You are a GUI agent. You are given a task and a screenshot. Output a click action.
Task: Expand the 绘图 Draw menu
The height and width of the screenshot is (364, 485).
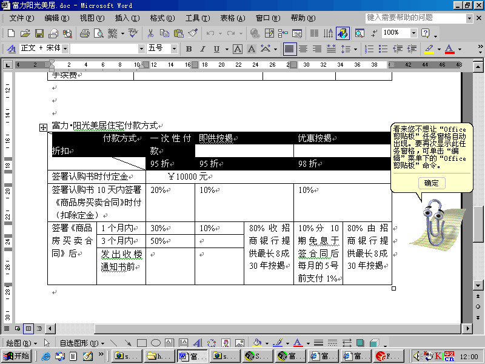click(x=21, y=343)
